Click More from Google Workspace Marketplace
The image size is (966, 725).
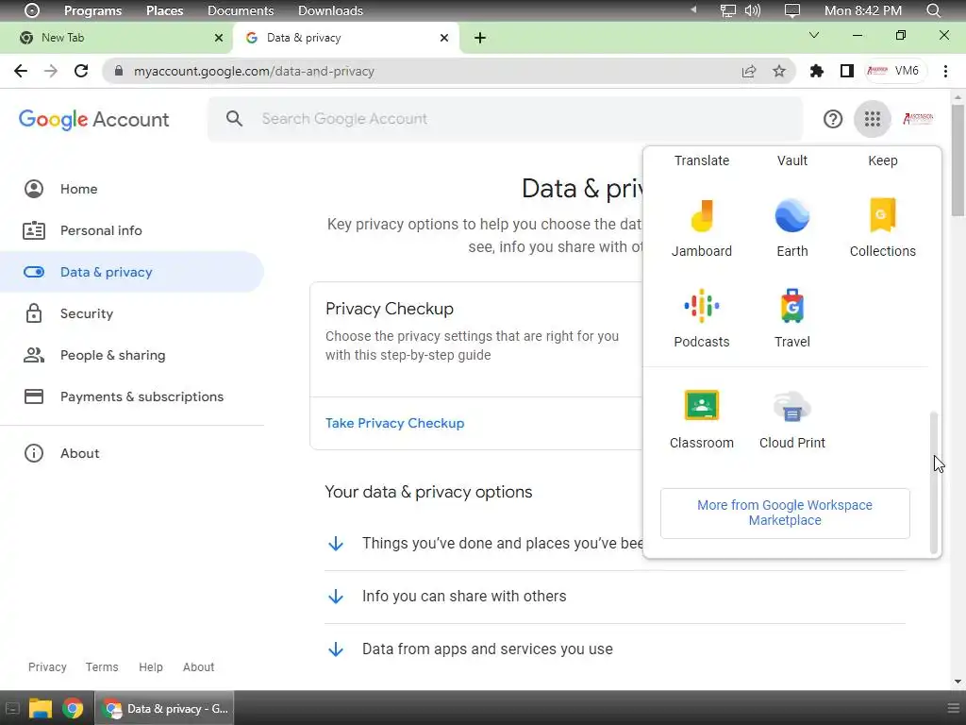point(785,513)
